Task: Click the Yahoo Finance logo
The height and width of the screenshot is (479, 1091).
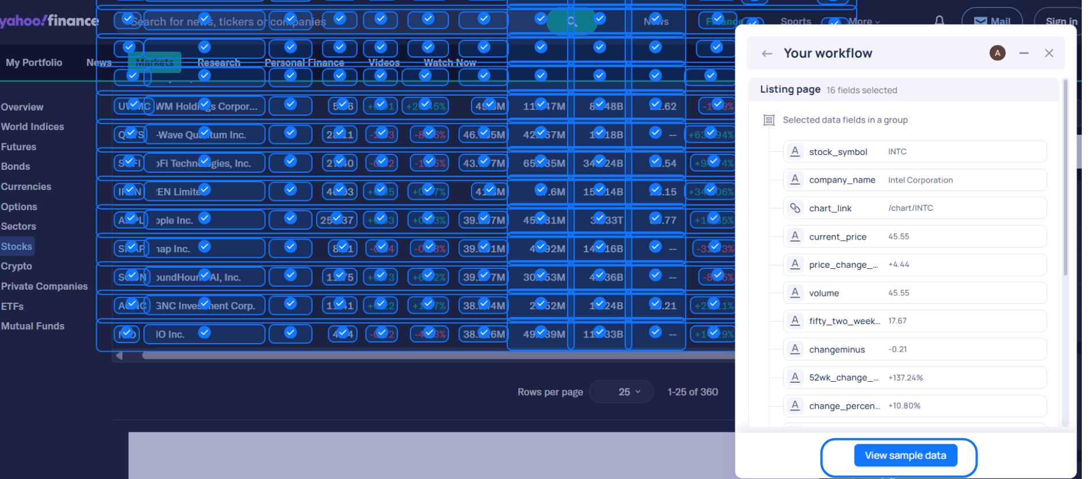Action: [50, 21]
